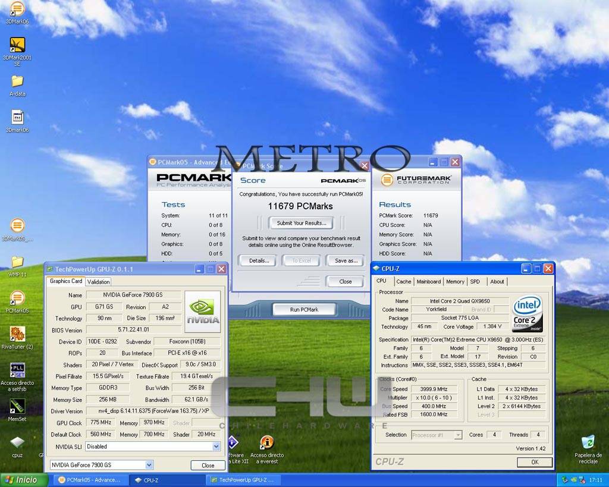Open the About tab in CPU-Z
Image resolution: width=609 pixels, height=487 pixels.
497,282
